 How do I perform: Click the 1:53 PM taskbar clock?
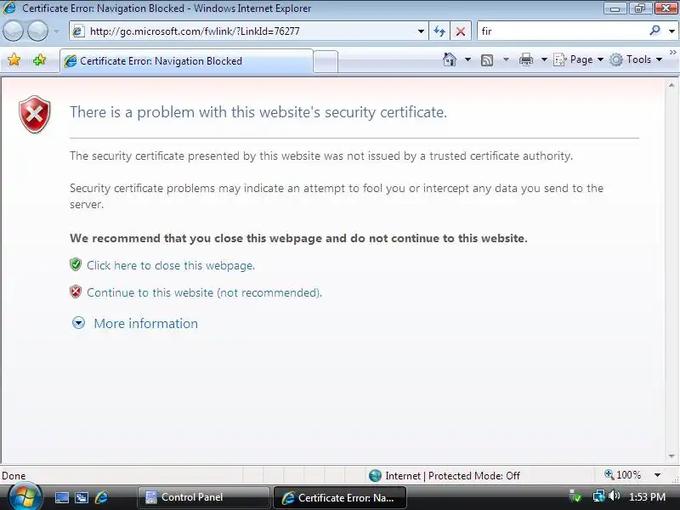pyautogui.click(x=647, y=497)
